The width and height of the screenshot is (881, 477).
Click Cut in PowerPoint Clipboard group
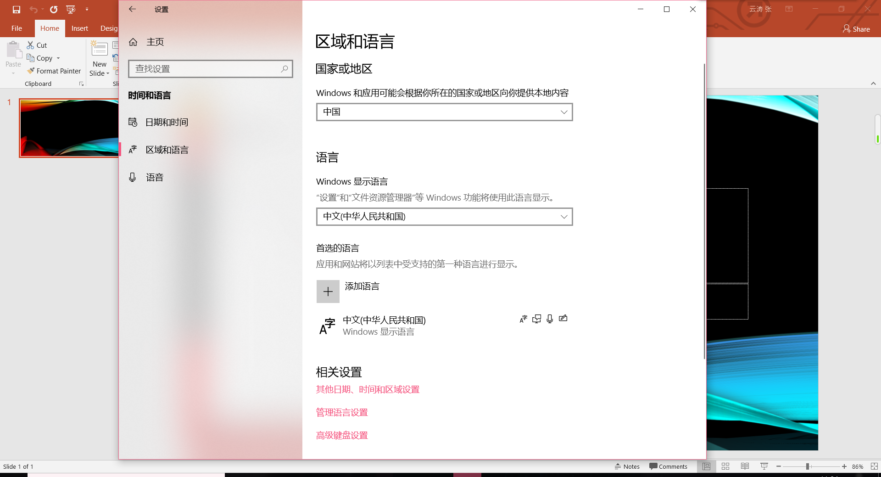37,45
